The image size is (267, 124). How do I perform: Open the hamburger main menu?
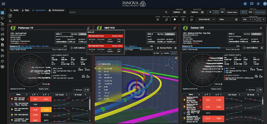tap(3, 4)
